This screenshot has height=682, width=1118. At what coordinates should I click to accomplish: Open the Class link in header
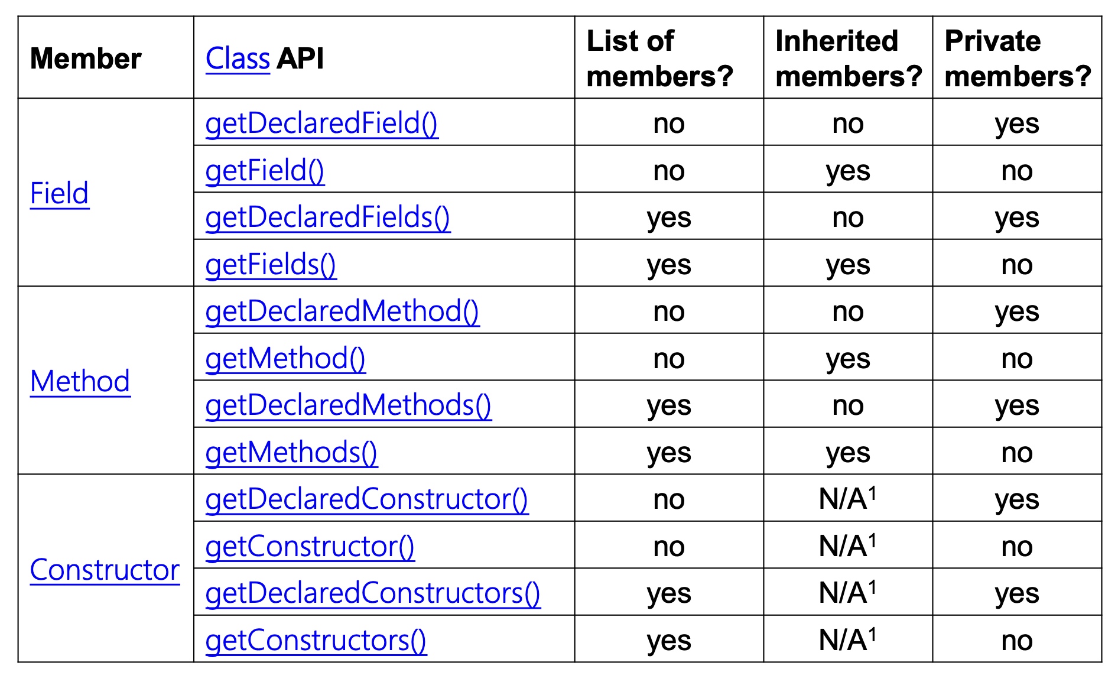coord(238,59)
